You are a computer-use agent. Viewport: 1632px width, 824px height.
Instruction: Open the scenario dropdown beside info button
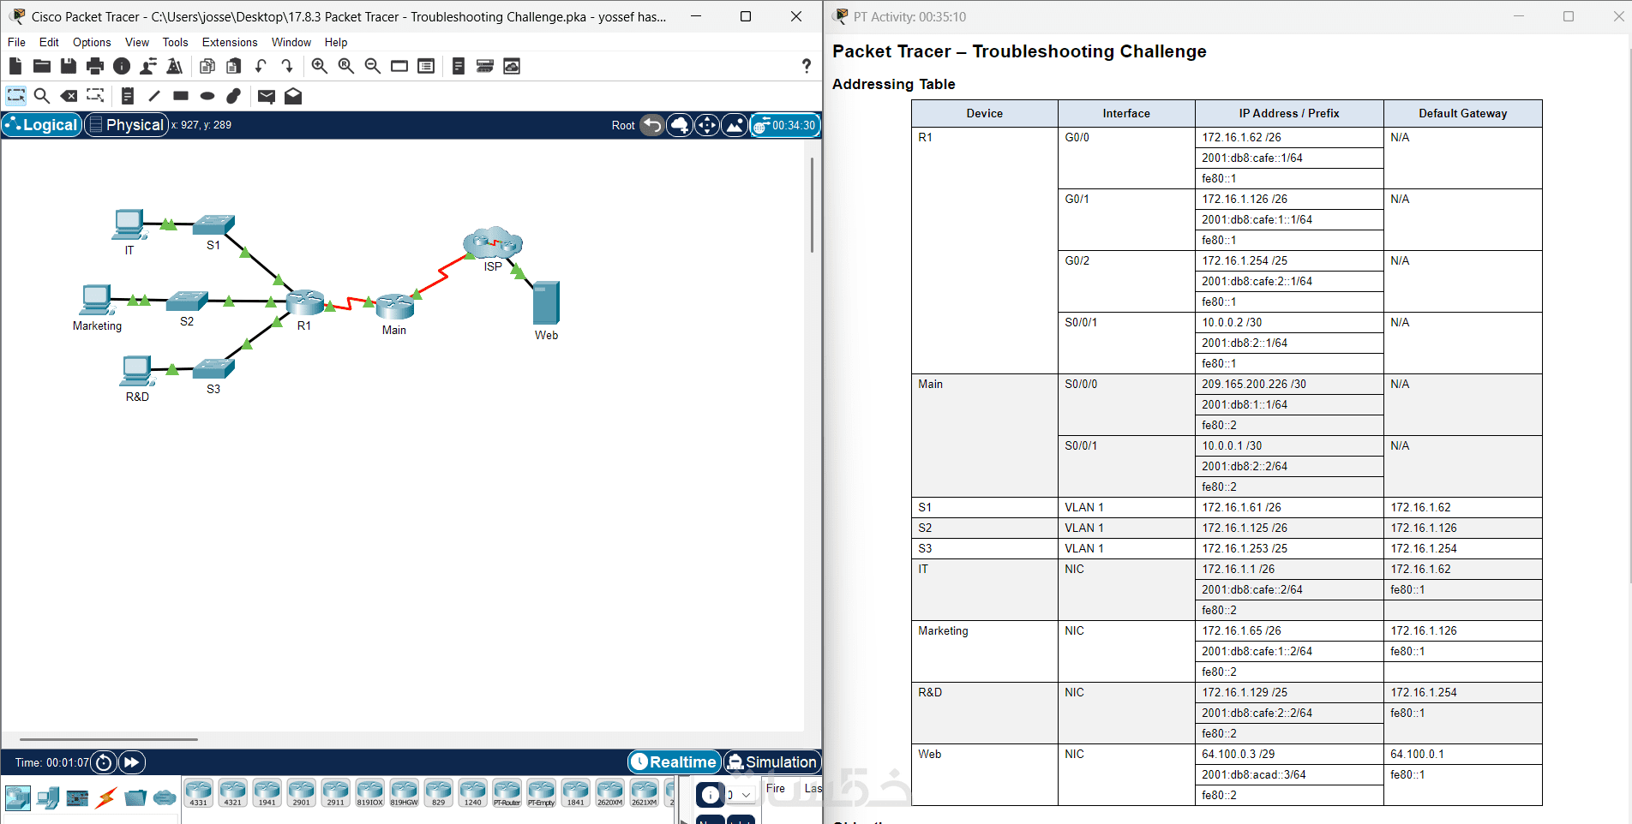(740, 795)
